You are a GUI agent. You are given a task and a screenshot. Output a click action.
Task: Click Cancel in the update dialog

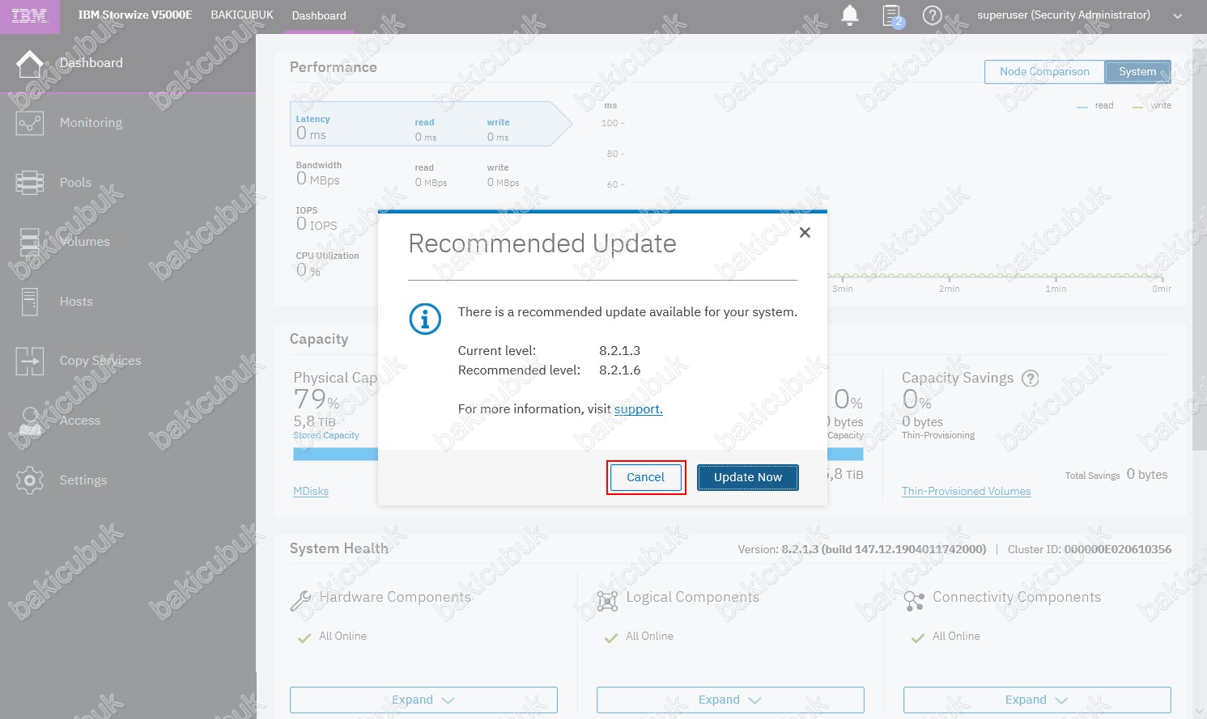tap(645, 477)
